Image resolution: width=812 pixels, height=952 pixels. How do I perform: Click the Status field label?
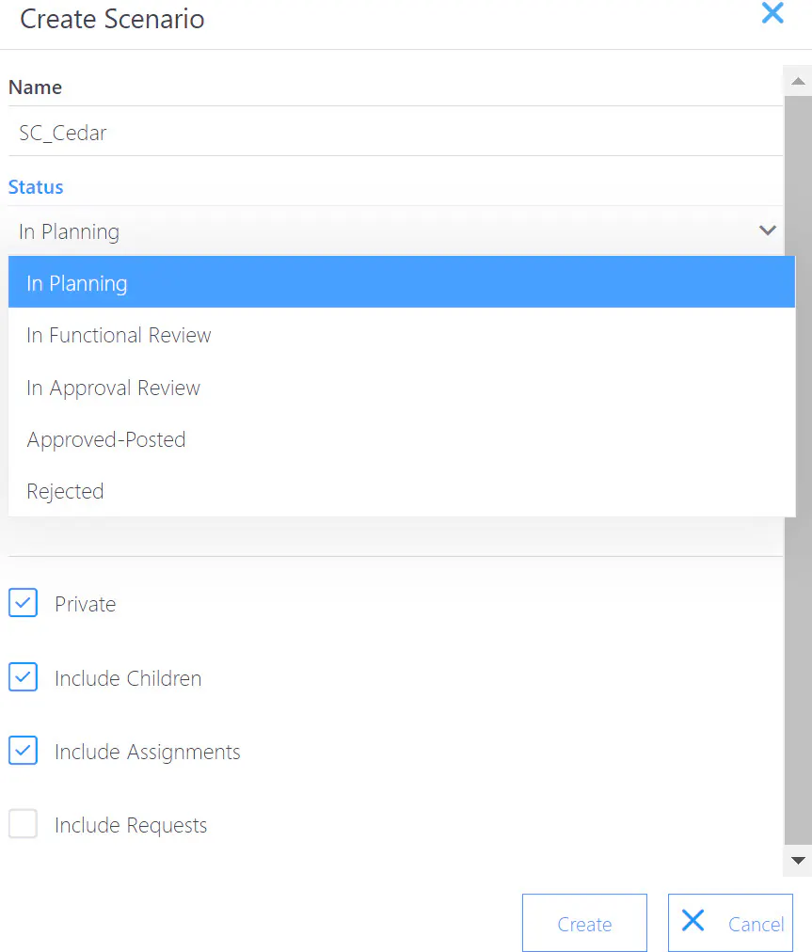tap(36, 187)
